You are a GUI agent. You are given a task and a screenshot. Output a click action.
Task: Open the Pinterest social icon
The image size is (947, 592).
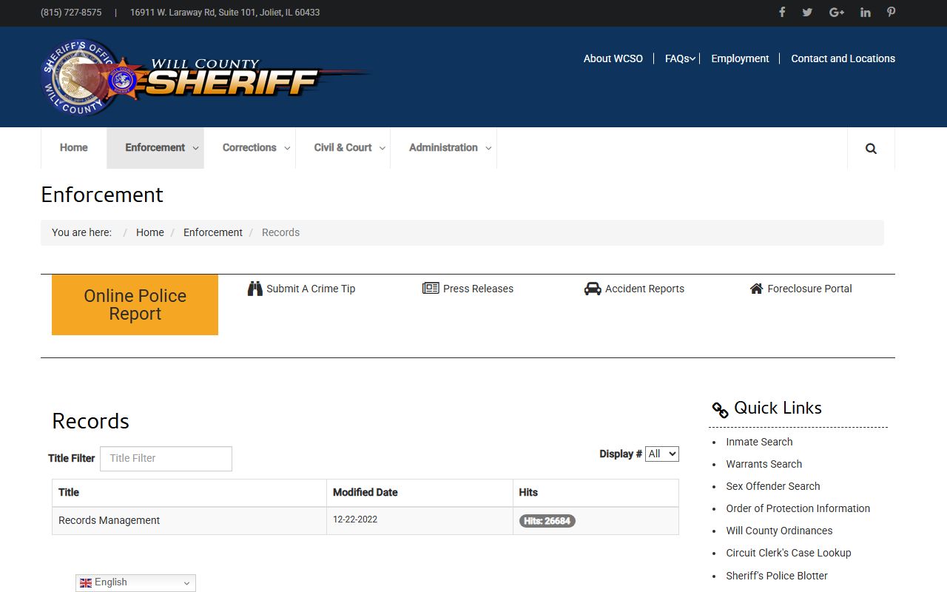click(x=892, y=12)
